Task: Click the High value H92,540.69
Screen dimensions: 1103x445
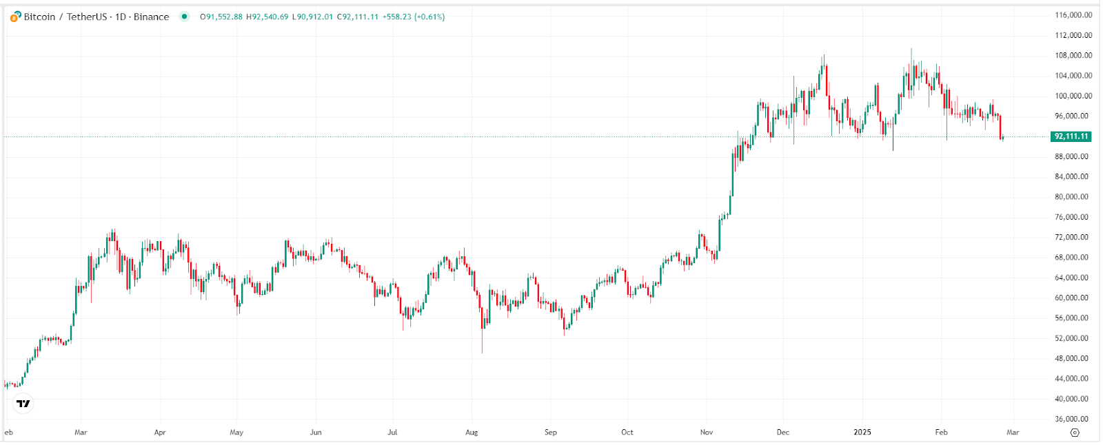Action: tap(267, 17)
